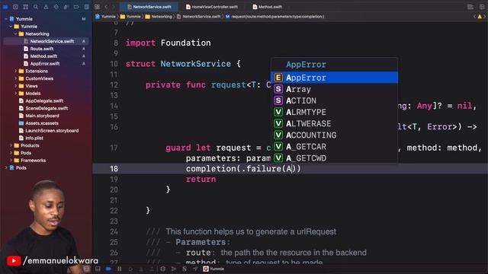This screenshot has height=274, width=488.
Task: Open the Source Control navigator
Action: 15,7
